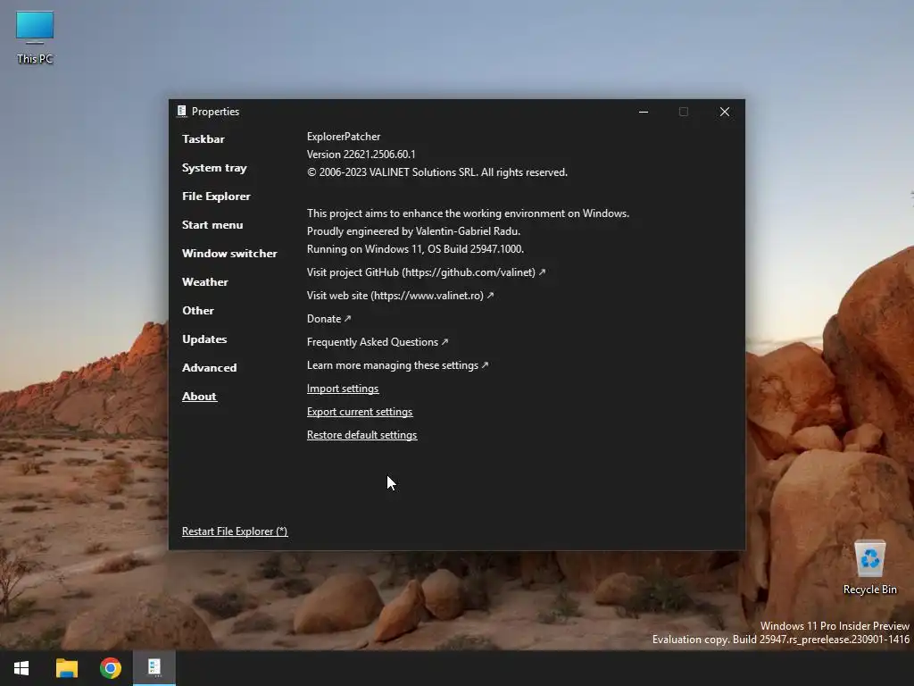Click the ExplorerPatcher version number text
Screen dimensions: 914x686
pos(361,155)
